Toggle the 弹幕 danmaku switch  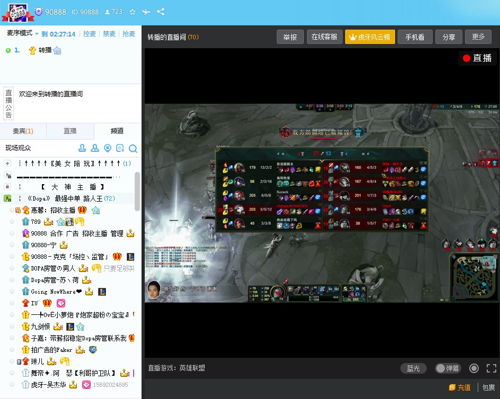pos(448,368)
